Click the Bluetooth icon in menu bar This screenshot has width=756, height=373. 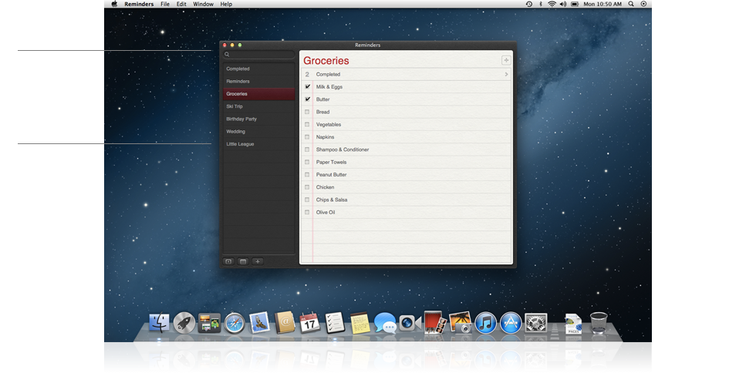click(540, 4)
